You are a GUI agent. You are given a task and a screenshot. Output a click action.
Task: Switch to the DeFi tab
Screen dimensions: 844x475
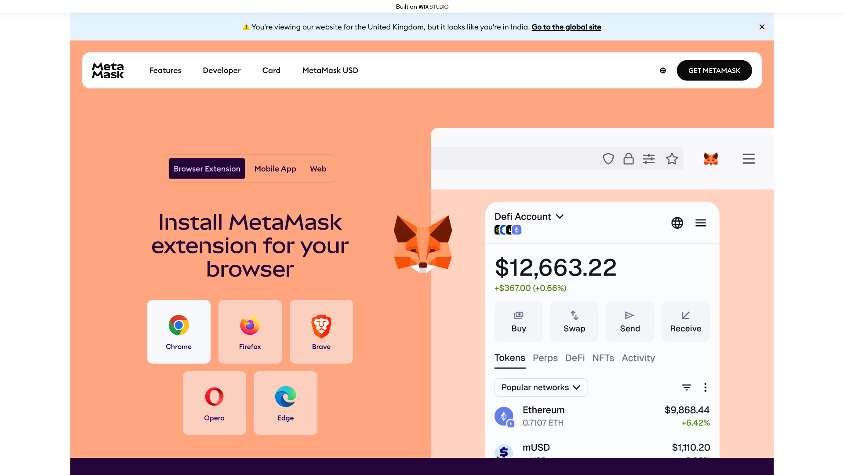575,358
